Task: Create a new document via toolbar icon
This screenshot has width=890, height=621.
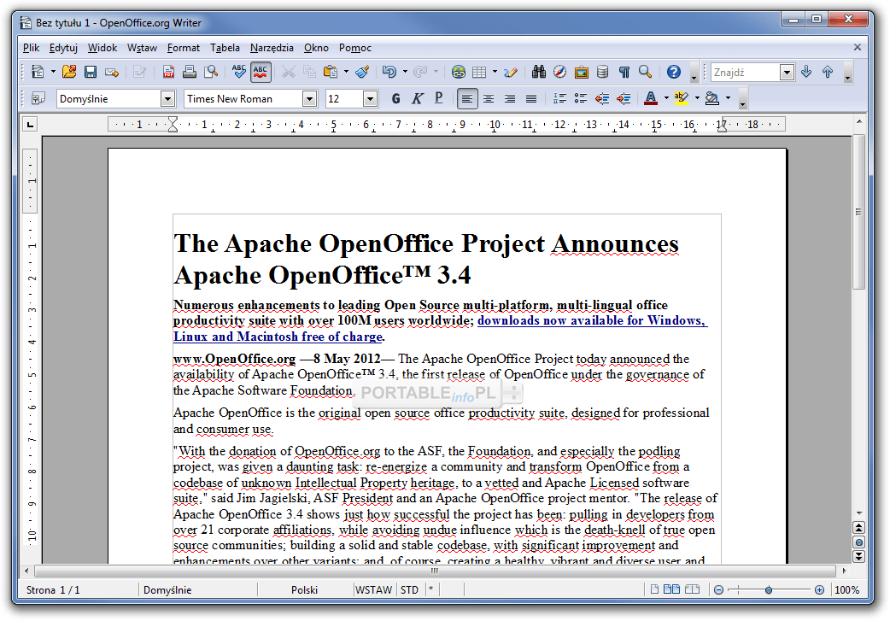Action: coord(38,72)
